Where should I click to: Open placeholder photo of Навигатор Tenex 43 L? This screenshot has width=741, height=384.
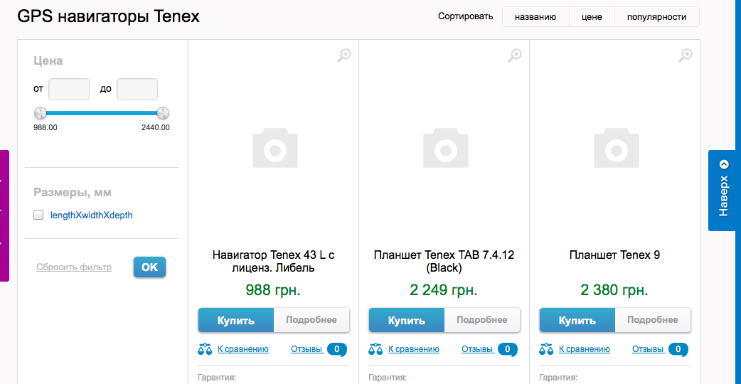pos(275,148)
